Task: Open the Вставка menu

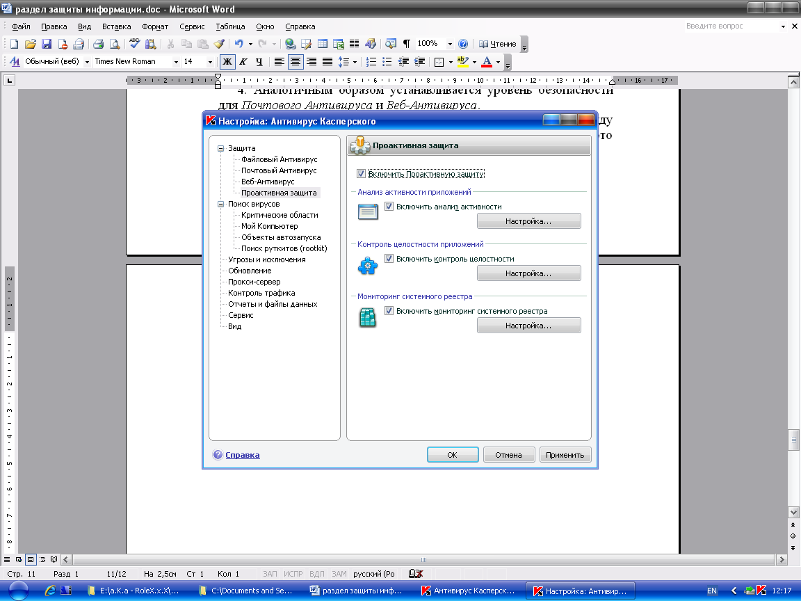Action: pyautogui.click(x=117, y=26)
